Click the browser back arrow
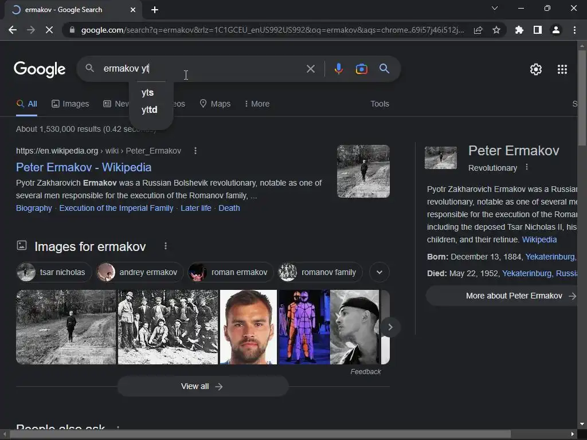Screen dimensions: 587x440 13,30
